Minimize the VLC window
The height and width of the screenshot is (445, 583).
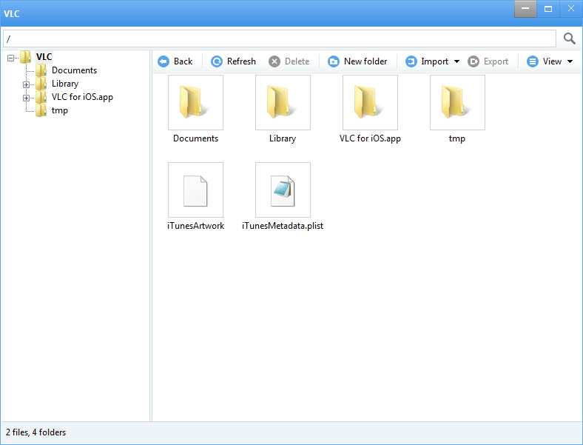[x=525, y=9]
